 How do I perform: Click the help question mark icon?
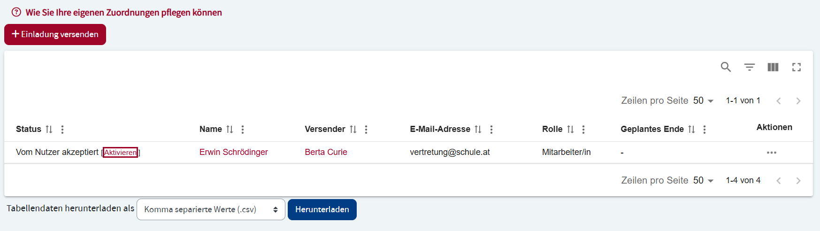(16, 12)
